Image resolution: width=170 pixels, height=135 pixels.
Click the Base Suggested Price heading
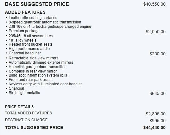(x=37, y=4)
